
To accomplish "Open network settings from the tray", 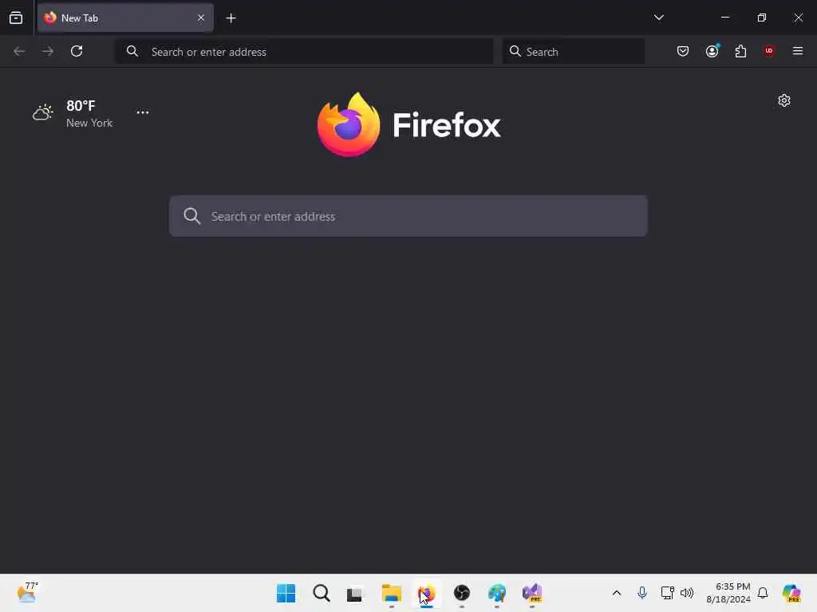I will click(668, 593).
